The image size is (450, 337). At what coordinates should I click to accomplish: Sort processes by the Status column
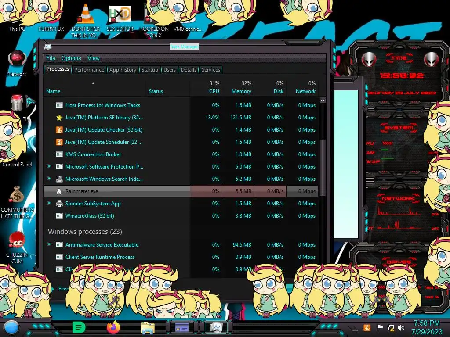pyautogui.click(x=168, y=88)
